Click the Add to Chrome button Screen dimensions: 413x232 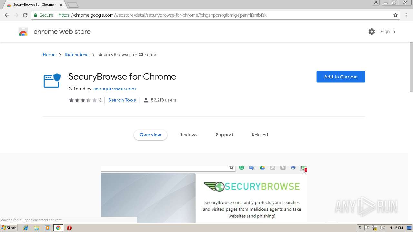(341, 77)
